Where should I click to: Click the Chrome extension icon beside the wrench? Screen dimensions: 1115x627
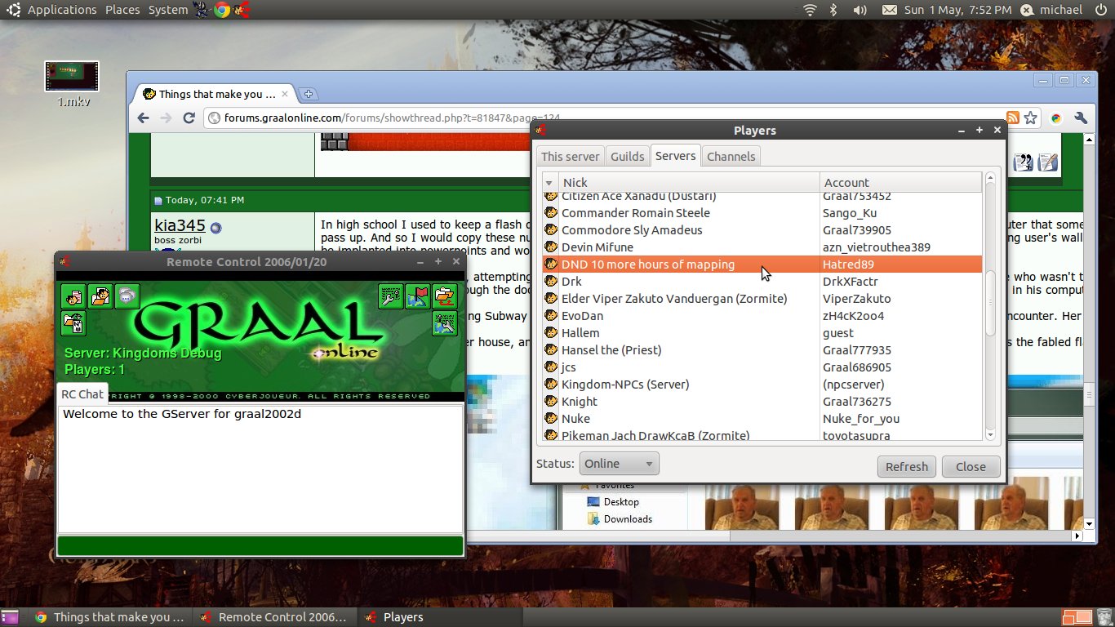tap(1055, 118)
